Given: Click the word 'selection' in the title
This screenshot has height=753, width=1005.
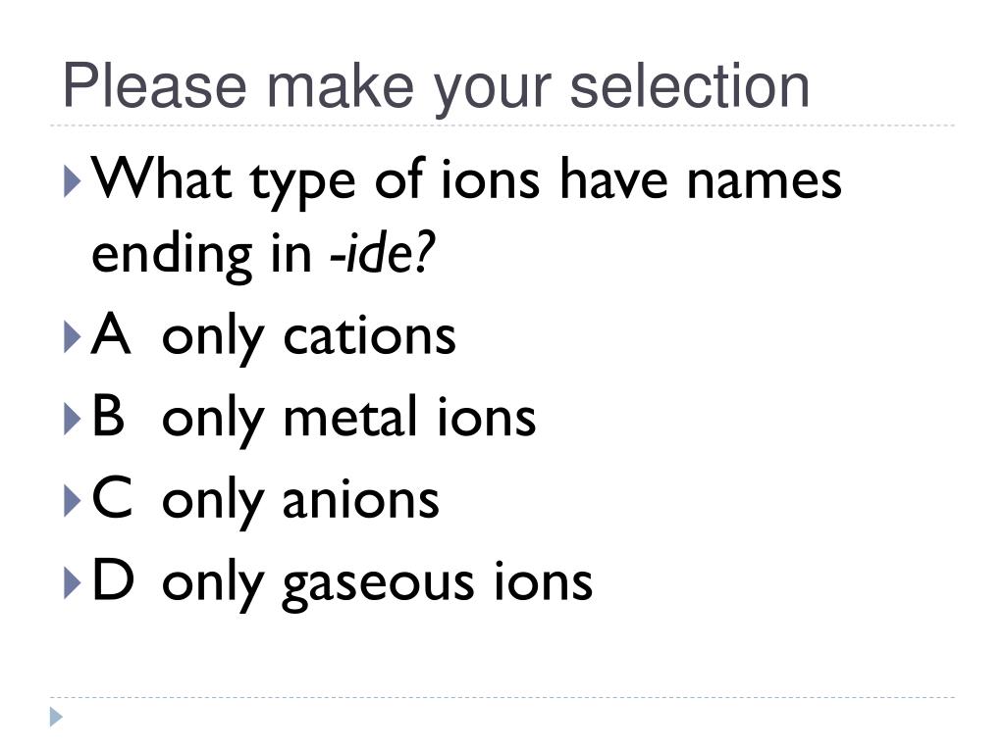Looking at the screenshot, I should [x=690, y=86].
